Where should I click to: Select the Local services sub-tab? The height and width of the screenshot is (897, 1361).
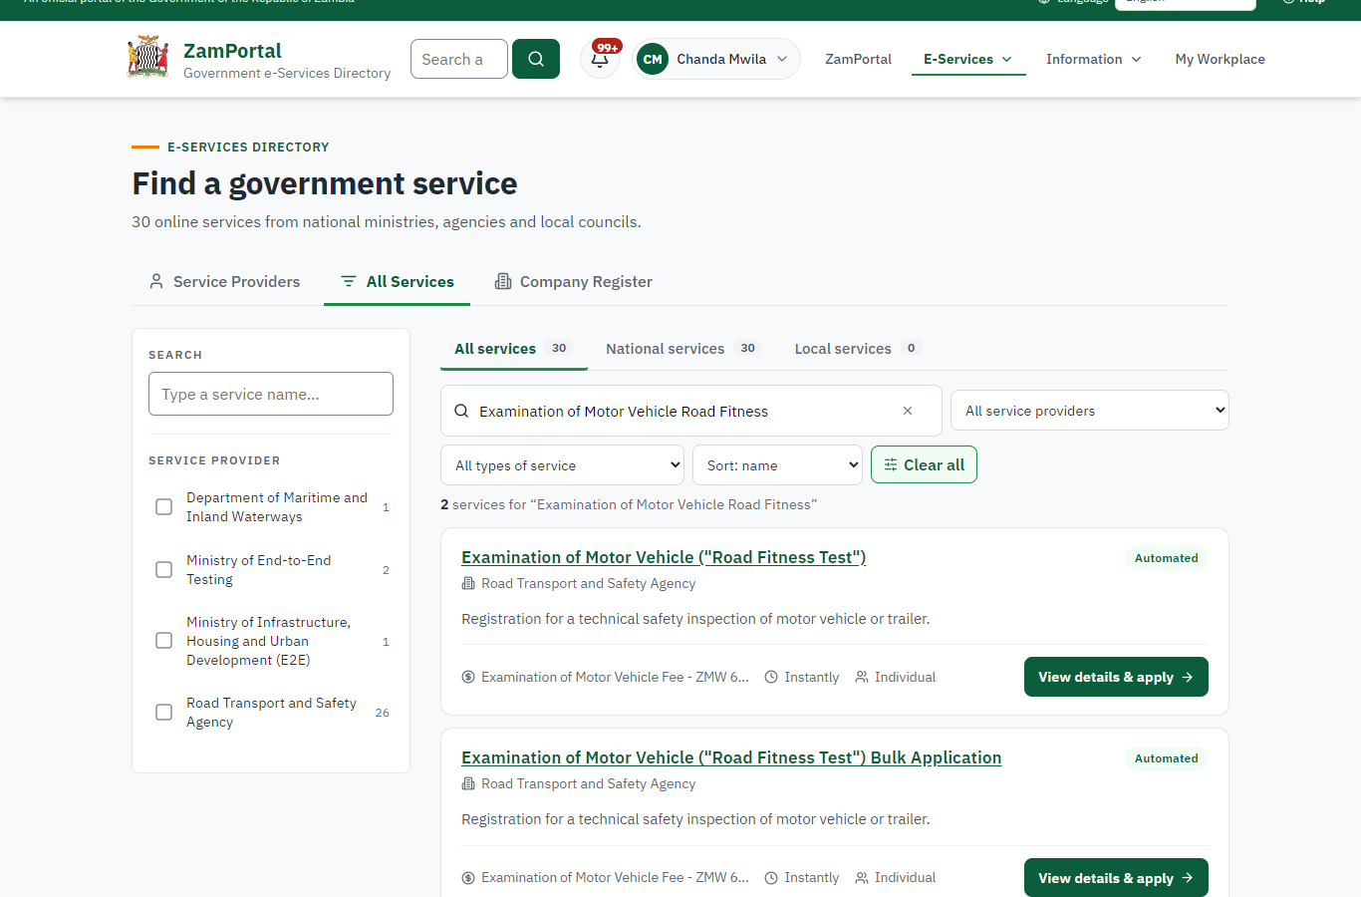point(857,349)
